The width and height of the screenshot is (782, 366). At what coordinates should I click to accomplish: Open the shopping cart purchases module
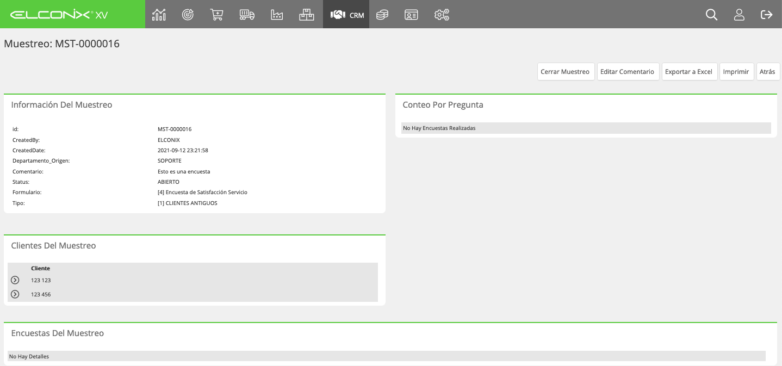[x=217, y=15]
